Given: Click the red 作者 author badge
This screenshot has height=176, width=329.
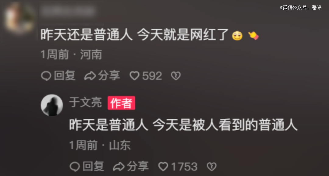Looking at the screenshot, I should [121, 103].
